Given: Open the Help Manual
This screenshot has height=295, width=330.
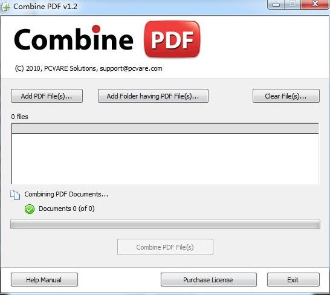Looking at the screenshot, I should tap(44, 280).
